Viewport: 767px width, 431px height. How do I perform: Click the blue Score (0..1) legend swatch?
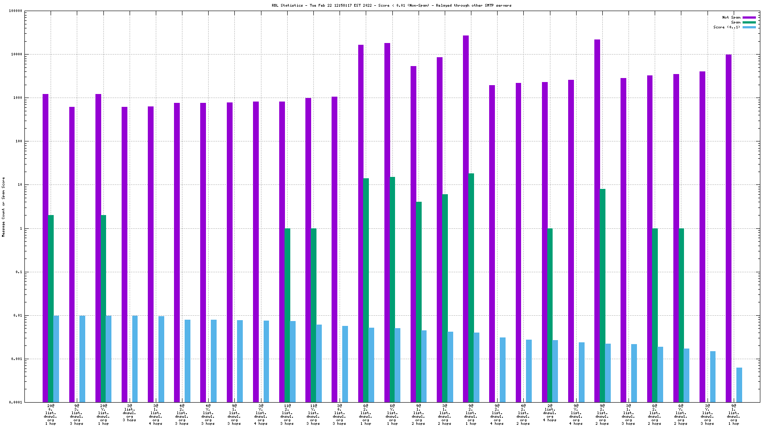[x=749, y=27]
